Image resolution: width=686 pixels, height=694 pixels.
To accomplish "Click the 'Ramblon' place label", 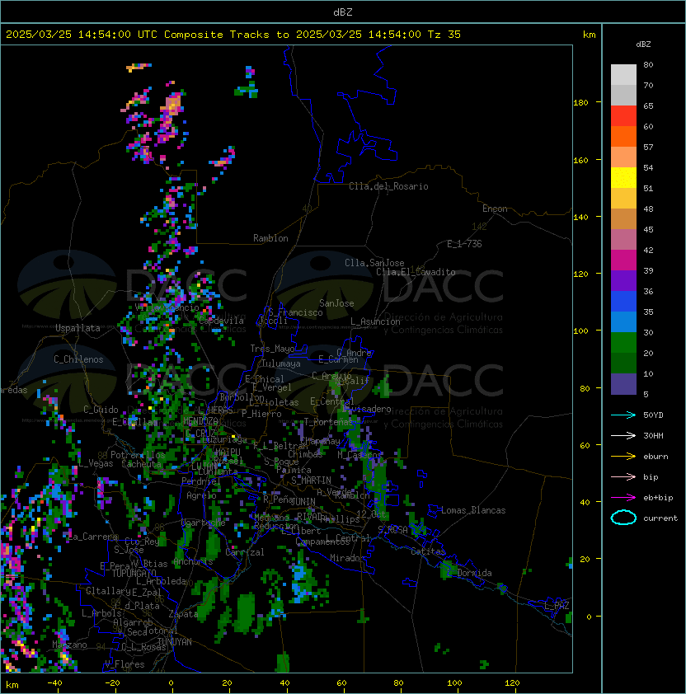I will pyautogui.click(x=270, y=238).
